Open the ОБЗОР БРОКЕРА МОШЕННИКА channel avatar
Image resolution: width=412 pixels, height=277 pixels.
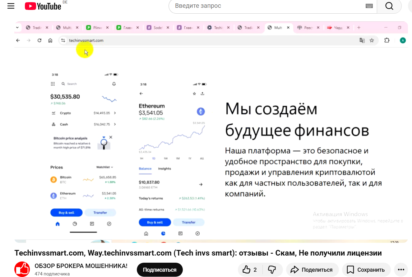click(22, 269)
